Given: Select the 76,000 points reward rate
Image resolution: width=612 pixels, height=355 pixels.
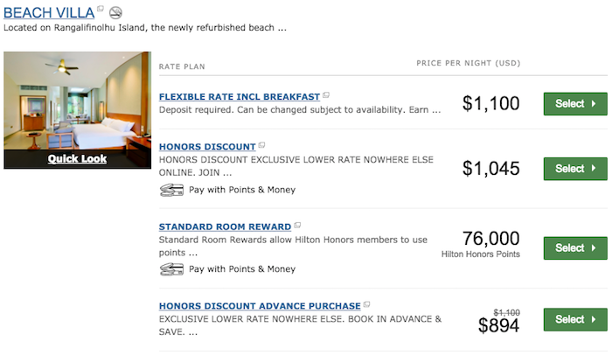Looking at the screenshot, I should click(x=575, y=248).
